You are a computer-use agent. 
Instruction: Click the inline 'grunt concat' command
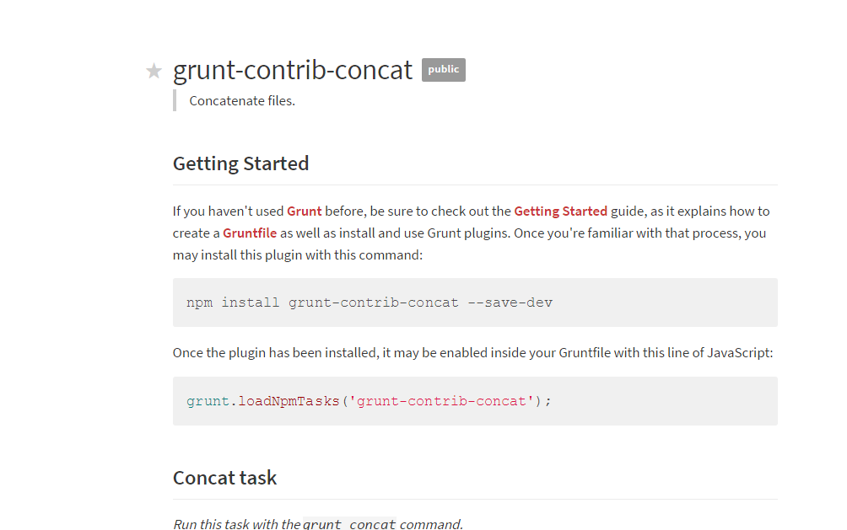[x=349, y=524]
